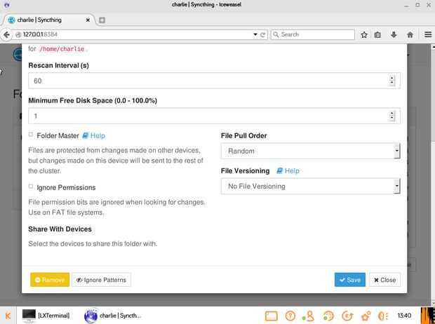Click the volume speaker tray icon
Screen dimensions: 435x324
click(x=383, y=316)
